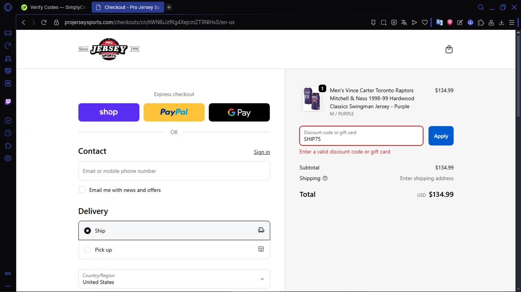Check Email me with news and offers
The width and height of the screenshot is (521, 292).
[x=82, y=190]
